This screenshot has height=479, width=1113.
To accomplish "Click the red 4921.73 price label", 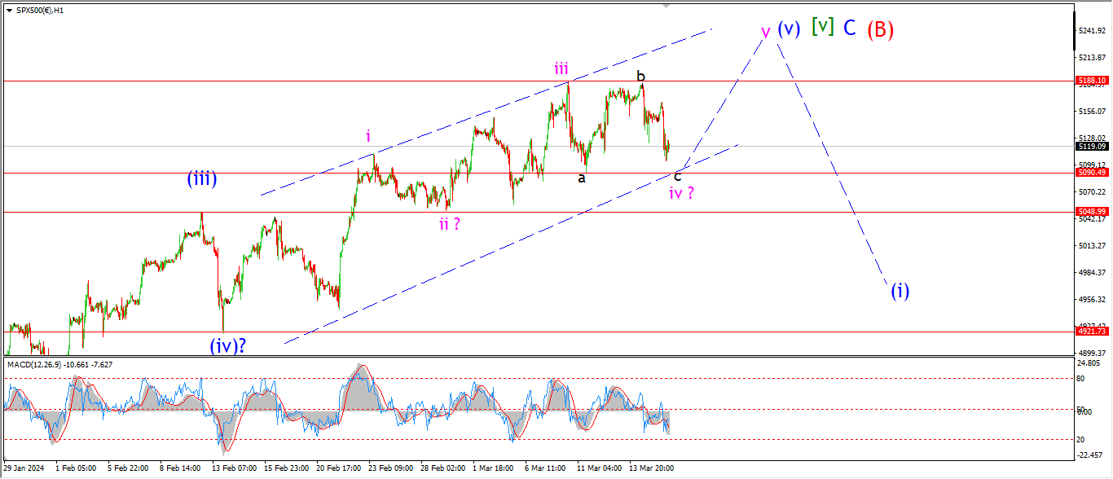I will pyautogui.click(x=1091, y=332).
